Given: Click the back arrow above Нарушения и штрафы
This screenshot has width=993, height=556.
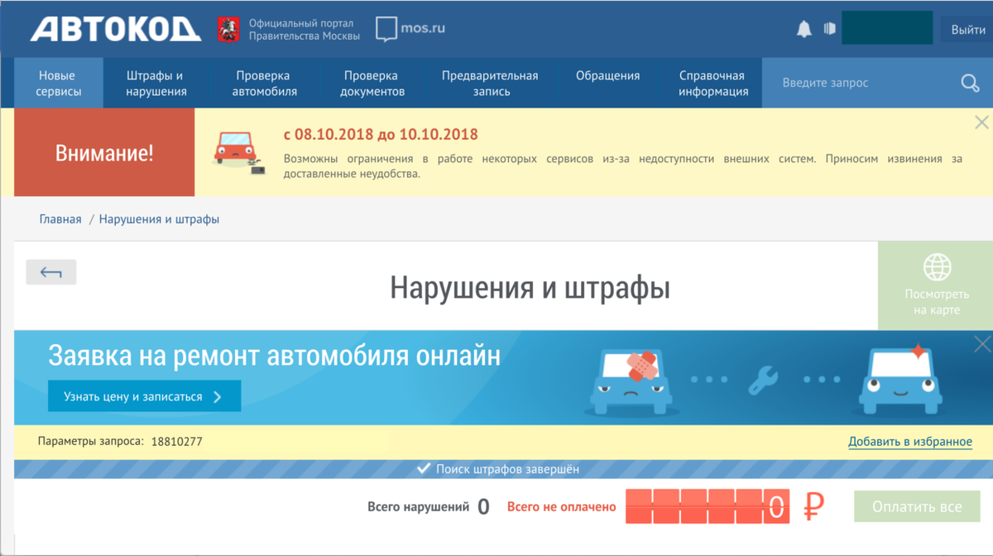Looking at the screenshot, I should tap(51, 271).
